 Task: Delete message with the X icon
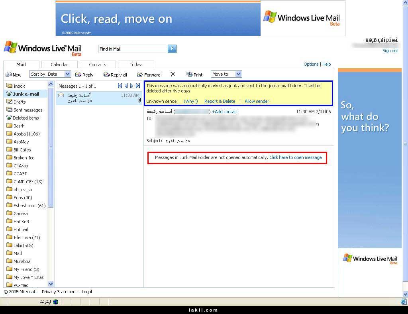(x=173, y=74)
